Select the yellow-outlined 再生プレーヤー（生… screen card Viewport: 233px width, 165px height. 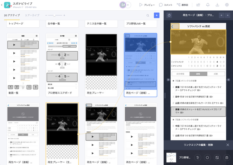pyautogui.click(x=62, y=134)
